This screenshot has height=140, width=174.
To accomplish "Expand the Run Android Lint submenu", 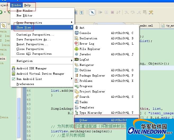I will (42, 79).
